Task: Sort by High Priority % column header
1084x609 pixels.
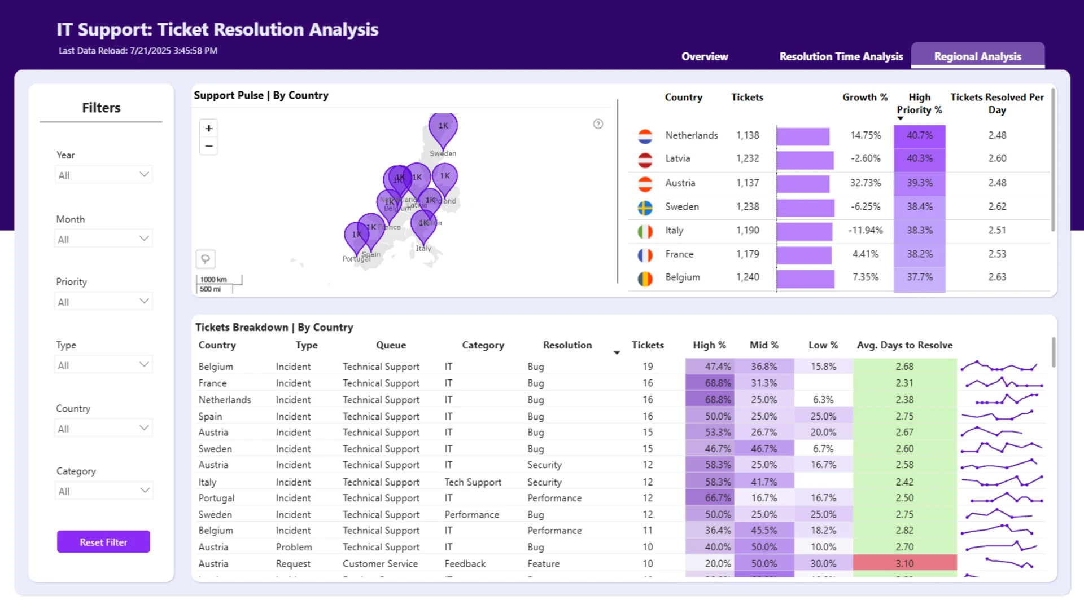Action: pos(919,104)
